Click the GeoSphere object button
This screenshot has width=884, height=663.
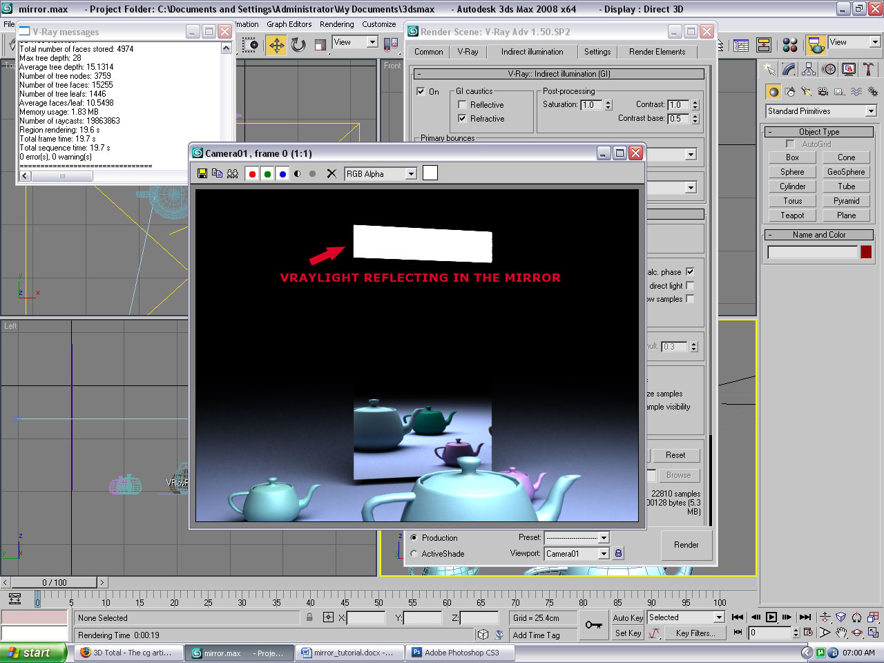click(846, 172)
